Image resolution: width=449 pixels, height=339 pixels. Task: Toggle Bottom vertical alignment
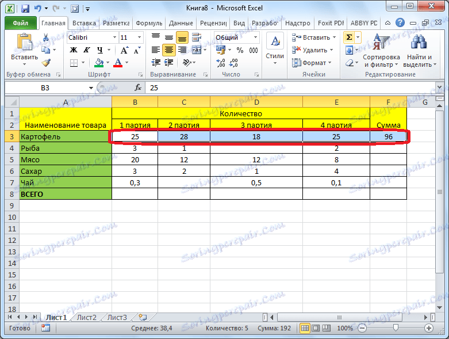[182, 37]
